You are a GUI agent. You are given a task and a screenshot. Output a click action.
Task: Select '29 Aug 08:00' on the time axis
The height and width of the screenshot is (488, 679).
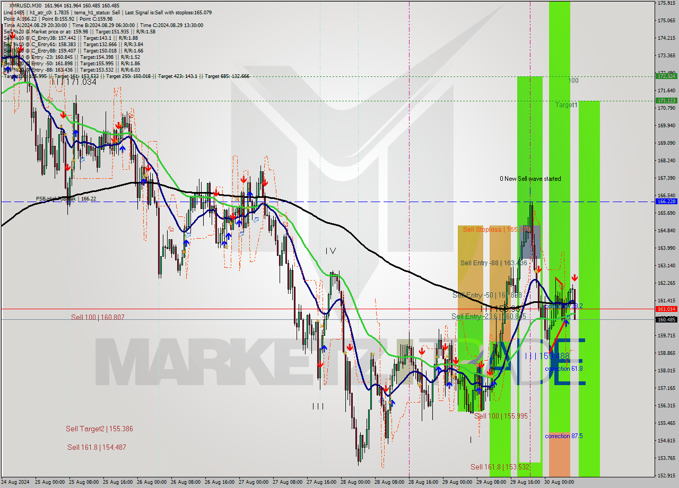click(491, 482)
